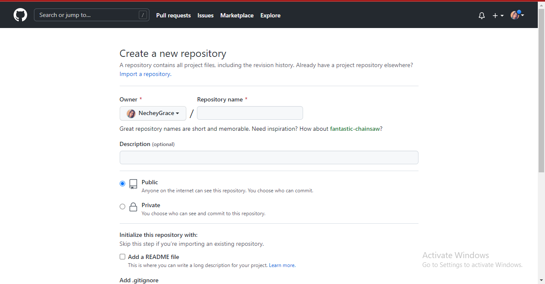Screen dimensions: 545x284
Task: Click the GitHub Octocat logo
Action: coord(20,15)
